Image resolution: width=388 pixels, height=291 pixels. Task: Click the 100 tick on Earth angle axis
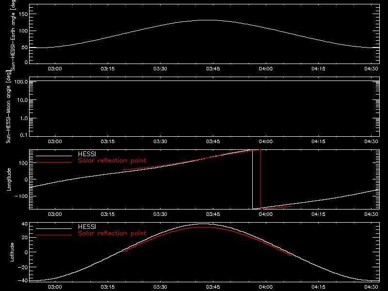point(23,31)
